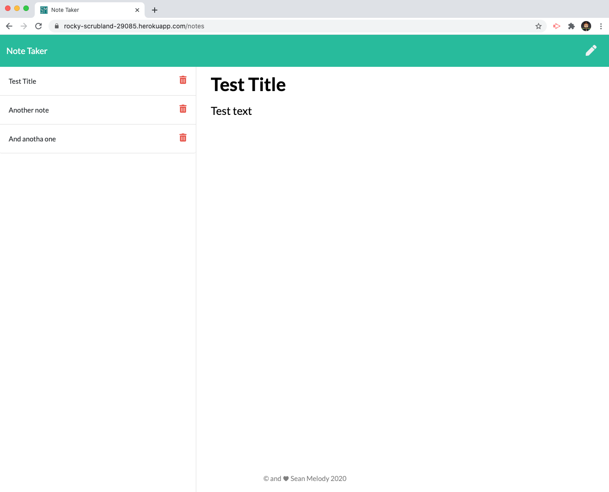Screen dimensions: 609x492
Task: Open the Chrome three-dot menu
Action: coord(601,26)
